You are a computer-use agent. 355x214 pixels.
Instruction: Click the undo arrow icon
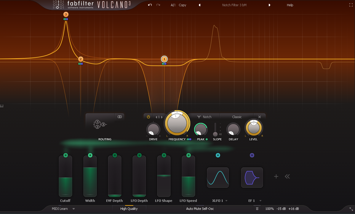click(150, 5)
